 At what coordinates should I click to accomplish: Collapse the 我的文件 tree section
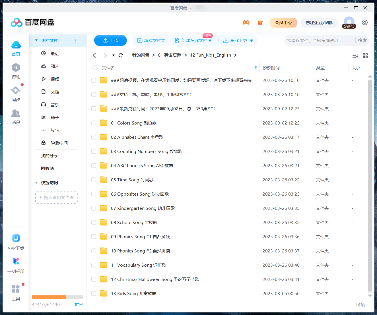(x=36, y=40)
